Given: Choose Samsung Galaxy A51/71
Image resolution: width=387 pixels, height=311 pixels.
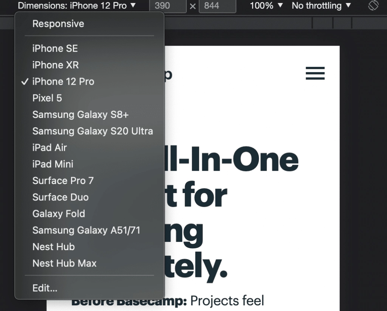Looking at the screenshot, I should click(87, 230).
